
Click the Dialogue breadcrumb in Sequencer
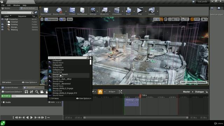pos(199,92)
